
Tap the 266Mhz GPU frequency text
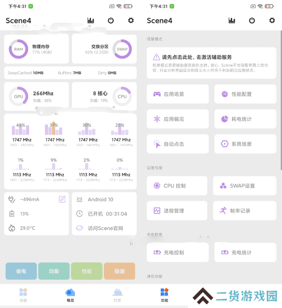[43, 93]
